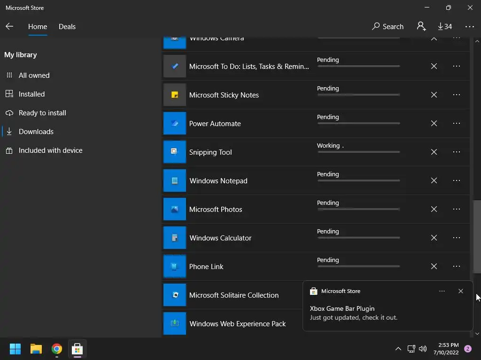481x360 pixels.
Task: Cancel the Windows Notepad download
Action: tap(434, 180)
